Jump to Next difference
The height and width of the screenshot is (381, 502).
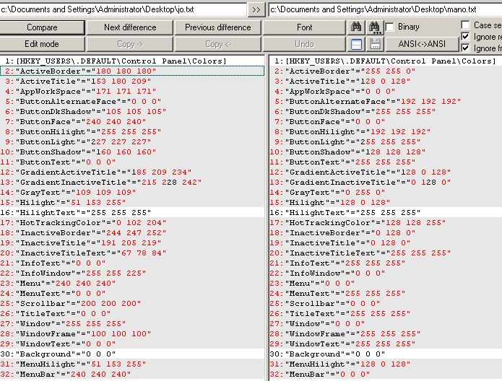click(x=130, y=27)
